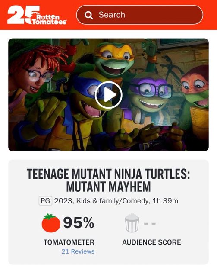
Task: Click the popcorn bucket audience icon
Action: coord(132,222)
